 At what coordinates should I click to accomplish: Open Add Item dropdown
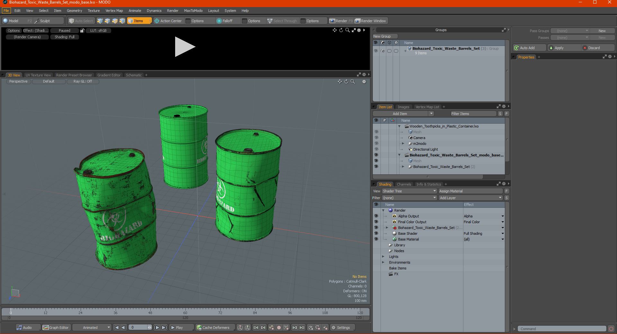[x=403, y=114]
